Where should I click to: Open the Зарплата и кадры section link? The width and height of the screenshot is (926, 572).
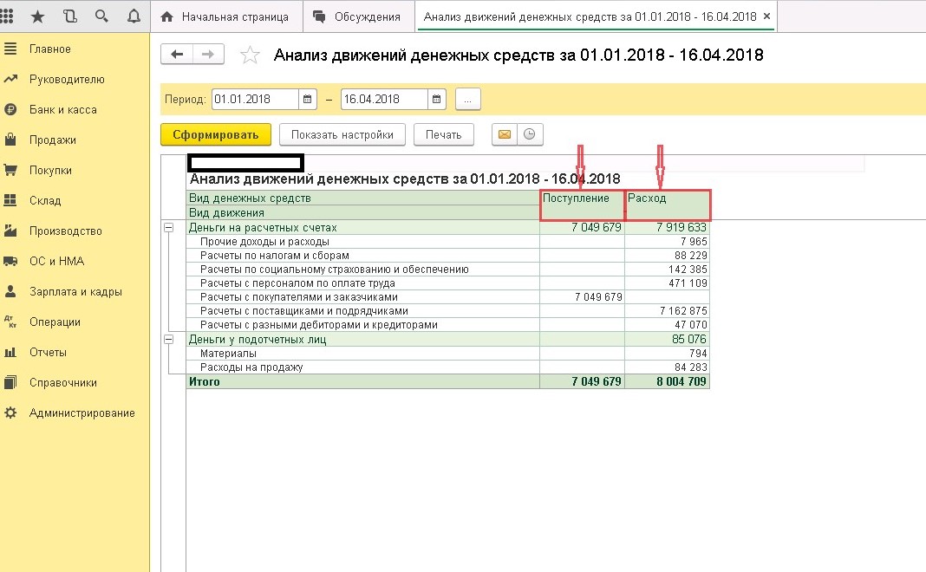pos(75,291)
